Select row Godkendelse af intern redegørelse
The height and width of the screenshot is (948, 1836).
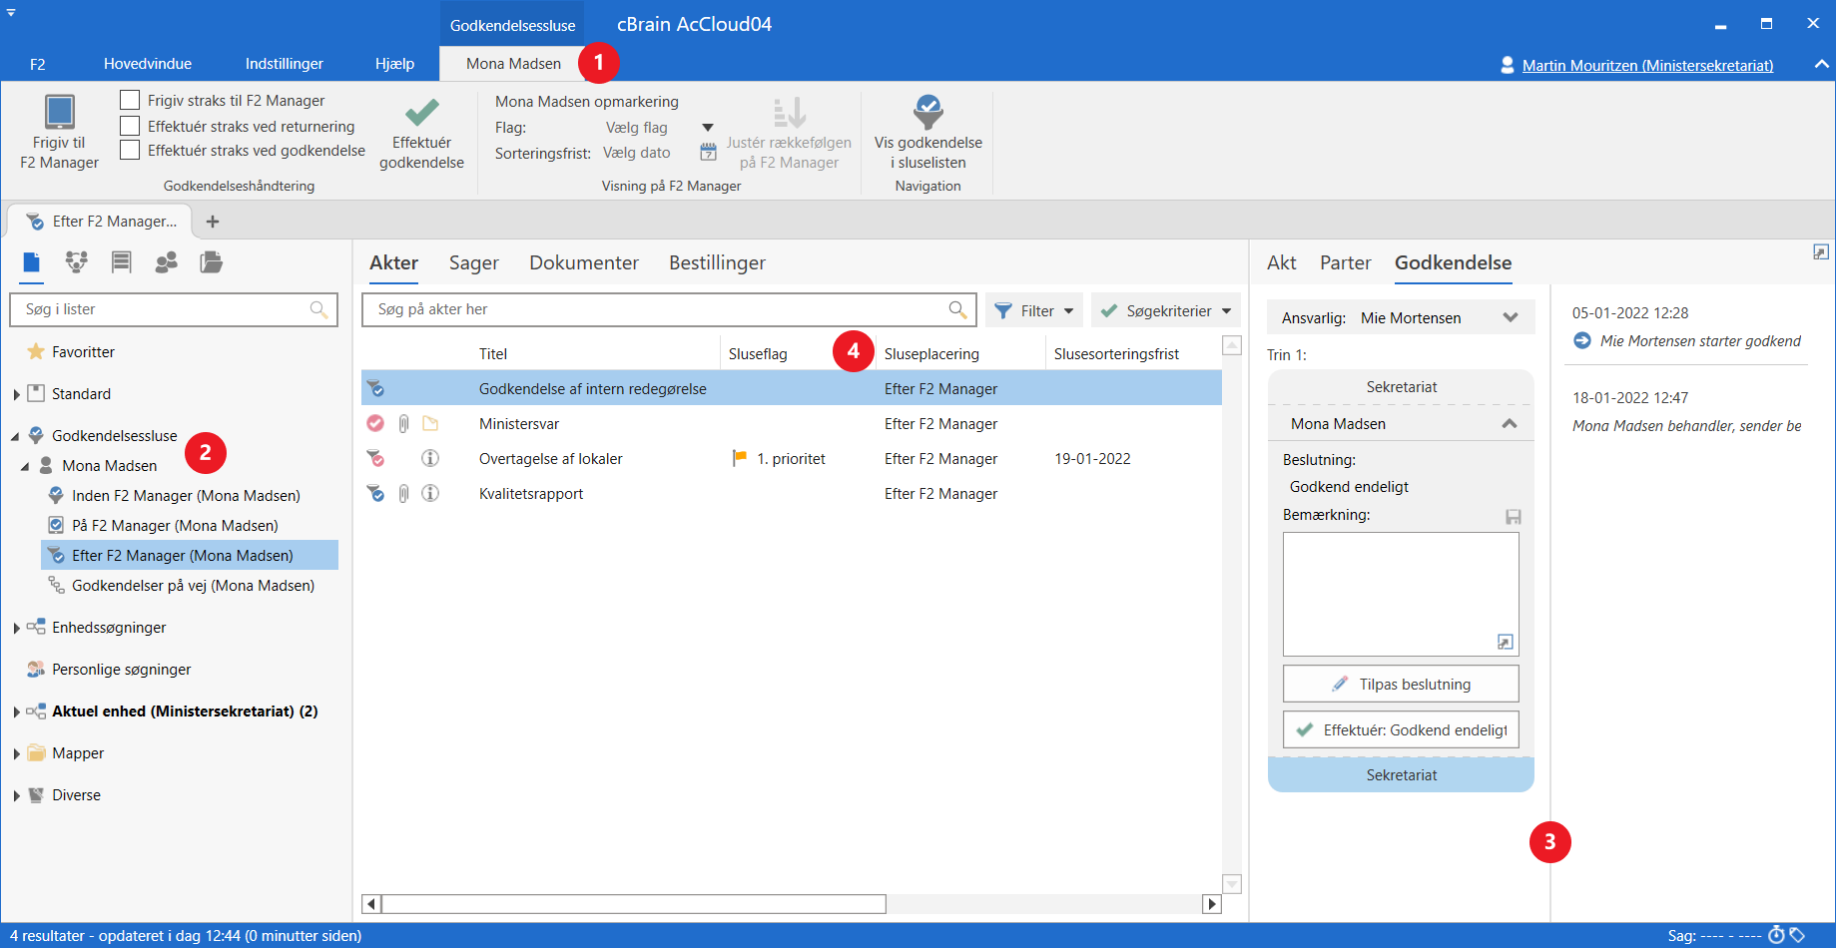point(792,388)
